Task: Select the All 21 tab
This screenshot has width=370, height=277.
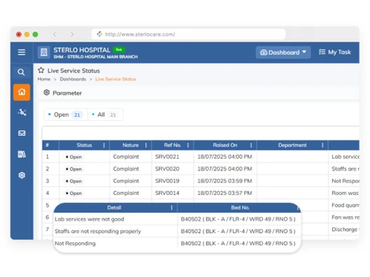Action: coord(106,114)
